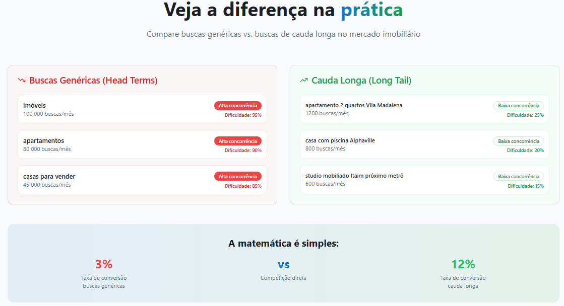Image resolution: width=564 pixels, height=306 pixels.
Task: Click the Alta concorrência badge for apartamentos
Action: click(238, 141)
